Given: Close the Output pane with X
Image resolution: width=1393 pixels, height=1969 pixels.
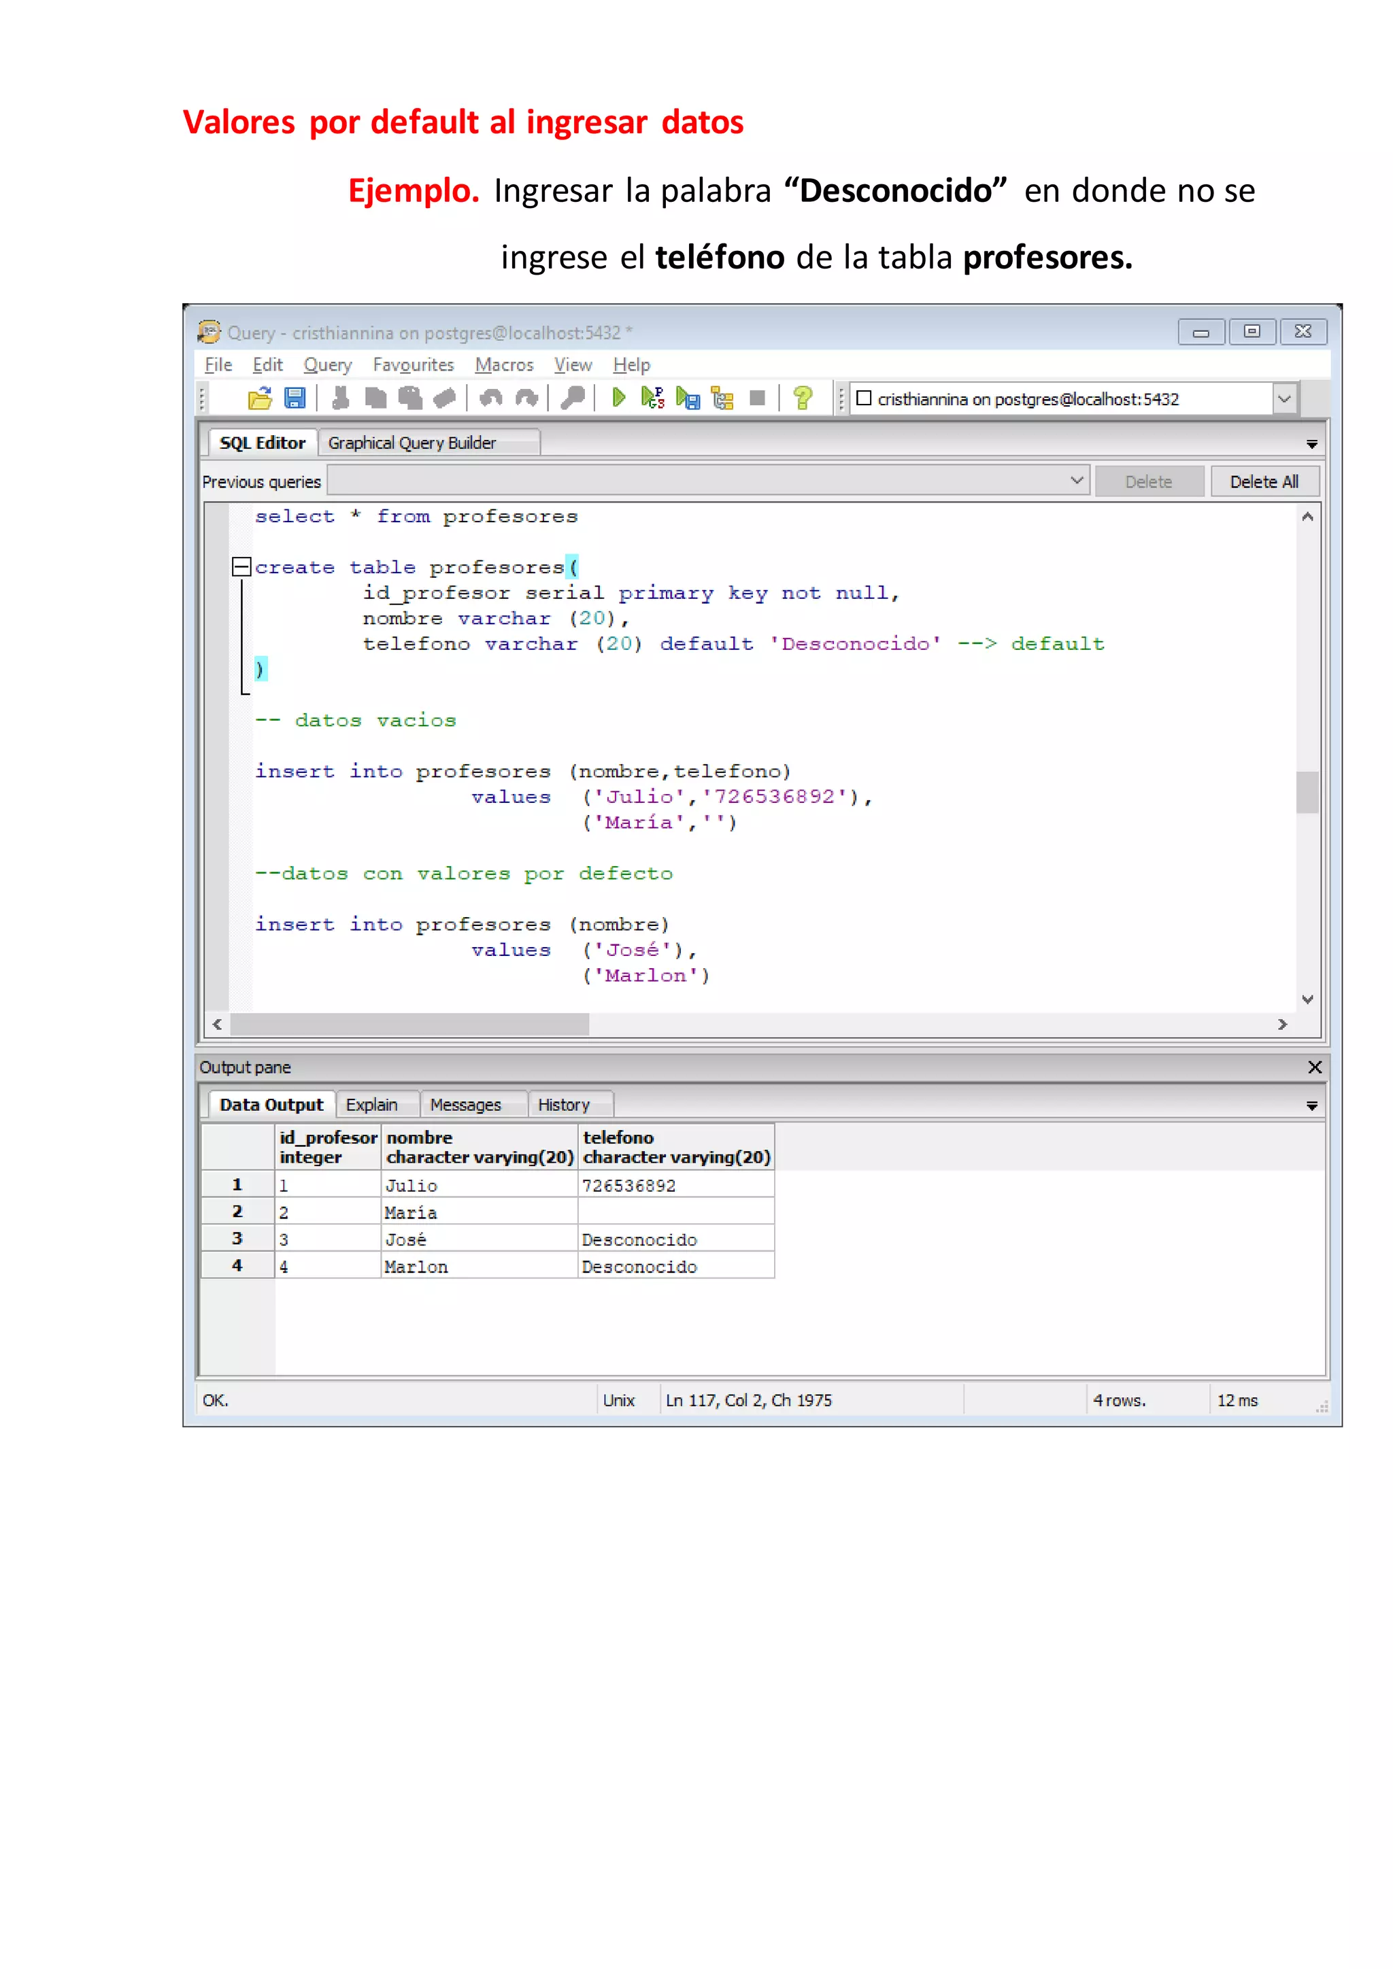Looking at the screenshot, I should 1314,1067.
